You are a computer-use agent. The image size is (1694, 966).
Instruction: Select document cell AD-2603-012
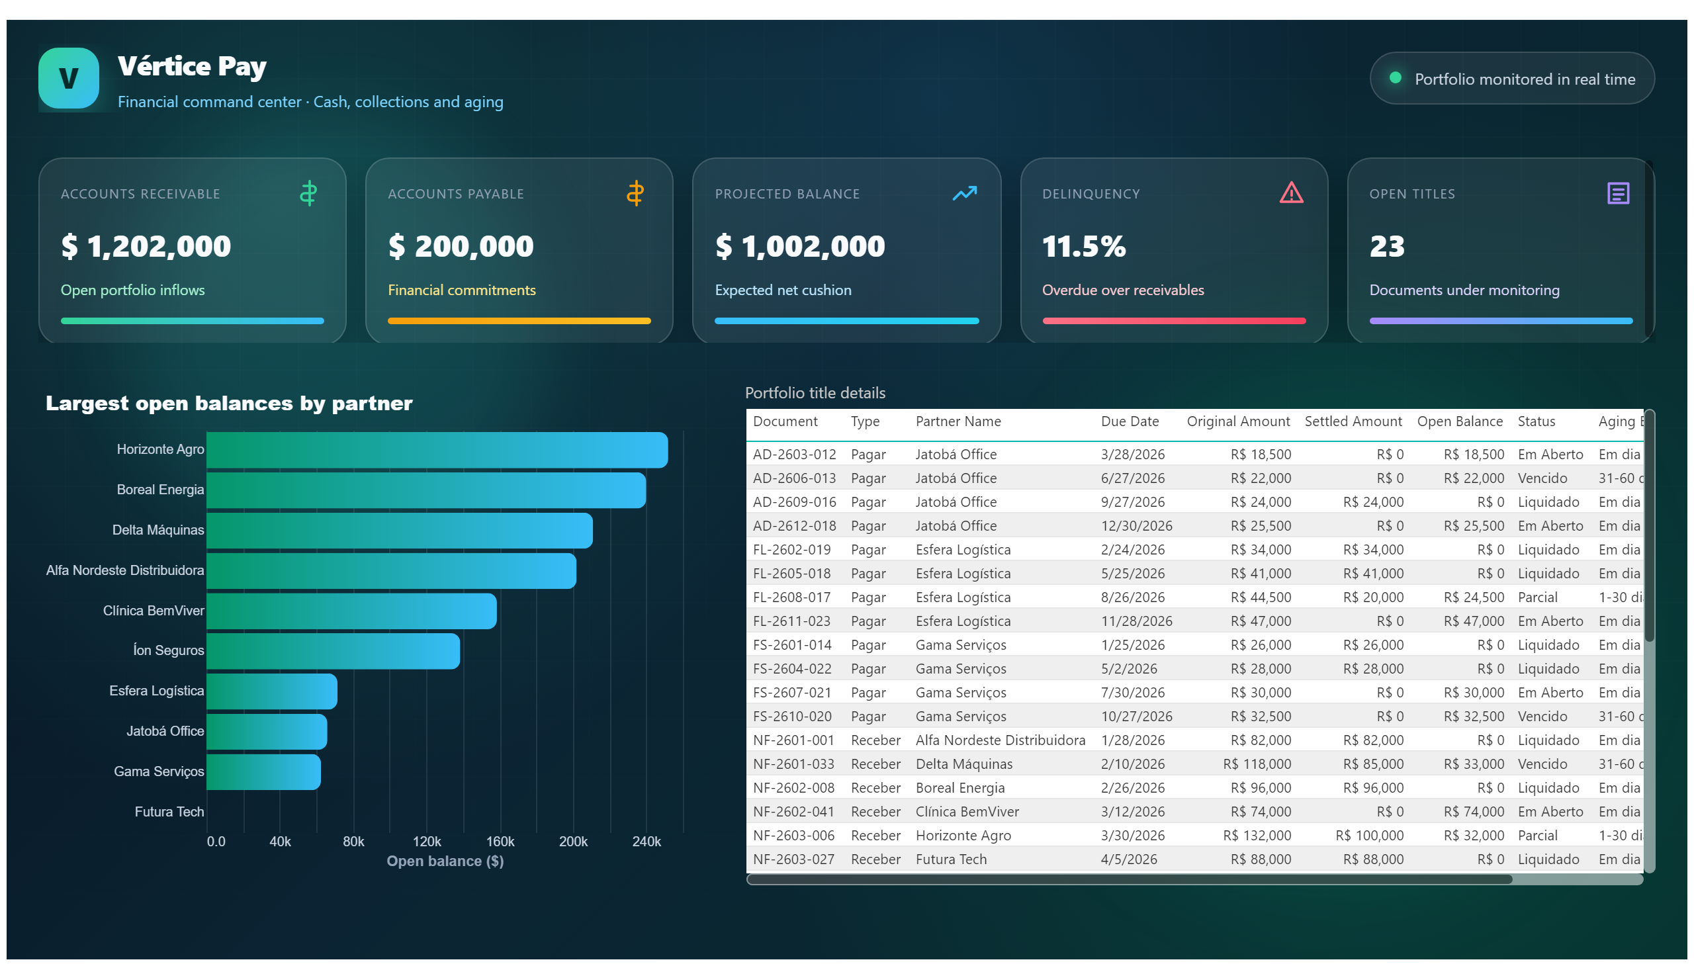click(x=794, y=455)
